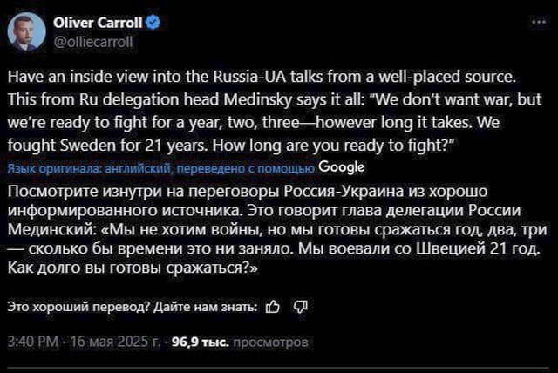558x373 pixels.
Task: Click the thumbs up translation feedback icon
Action: coord(272,306)
